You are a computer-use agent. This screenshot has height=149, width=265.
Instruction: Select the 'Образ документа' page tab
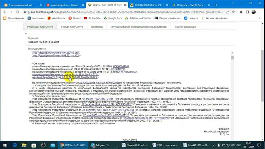click(x=72, y=27)
